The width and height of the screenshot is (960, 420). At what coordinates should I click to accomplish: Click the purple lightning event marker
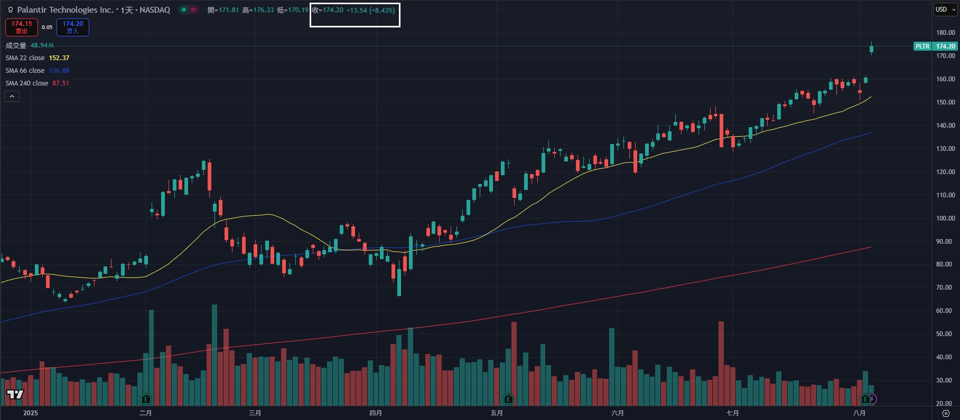point(873,399)
